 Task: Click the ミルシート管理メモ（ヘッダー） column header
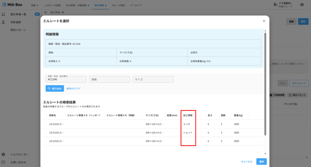84,116
